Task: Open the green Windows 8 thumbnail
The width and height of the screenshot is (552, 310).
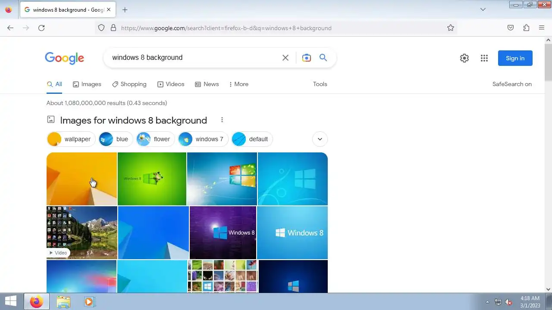Action: point(152,179)
